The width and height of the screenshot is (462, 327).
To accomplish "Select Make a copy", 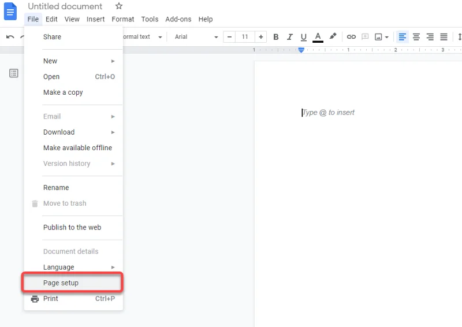I will pyautogui.click(x=73, y=92).
